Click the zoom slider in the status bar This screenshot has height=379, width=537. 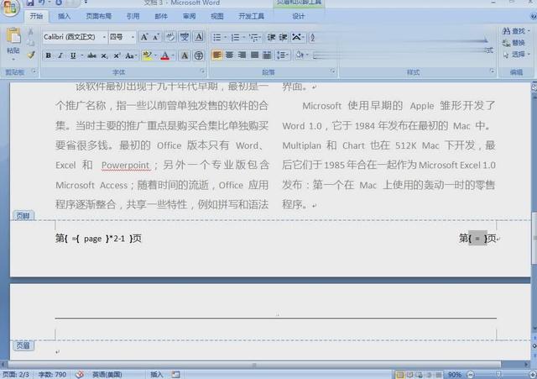tap(498, 375)
